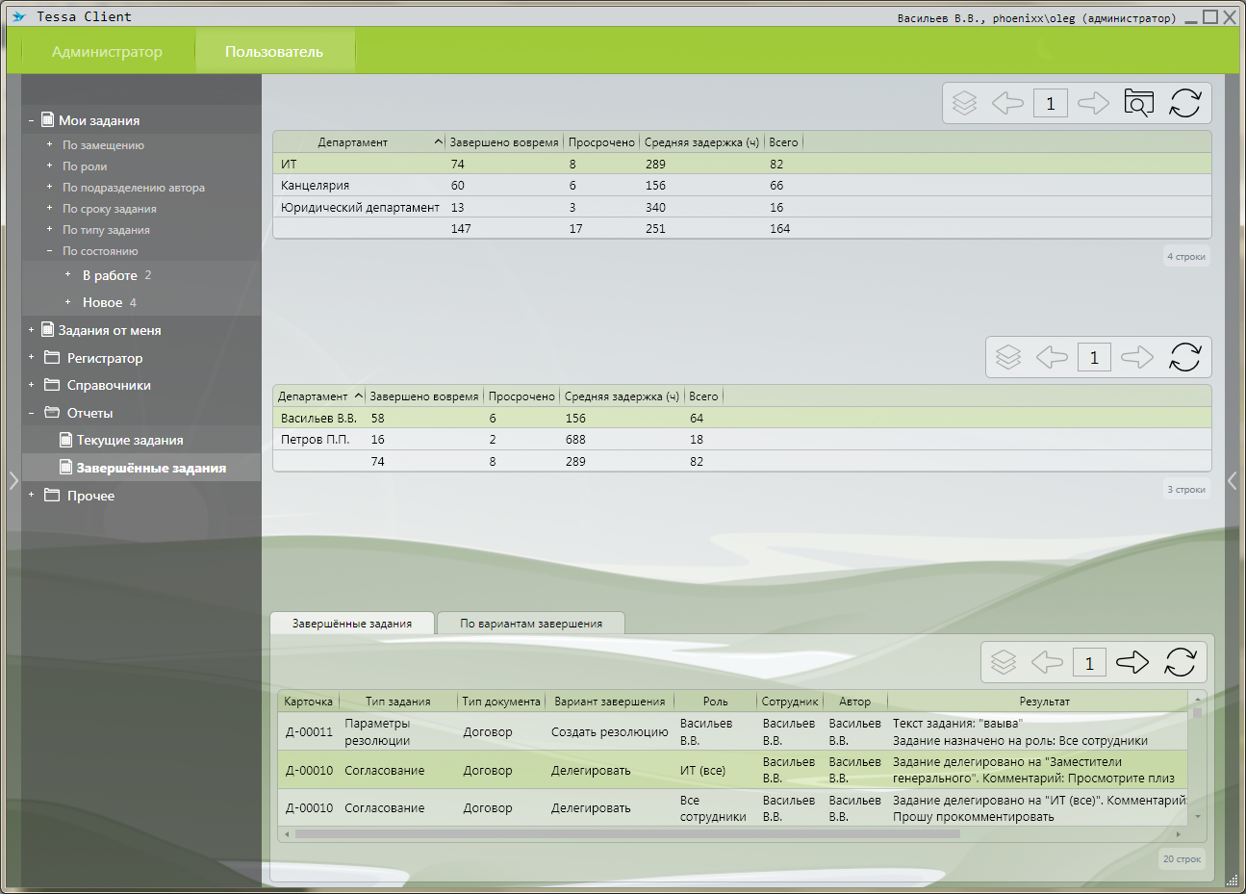
Task: Click the layers icon in middle toolbar
Action: click(1007, 357)
